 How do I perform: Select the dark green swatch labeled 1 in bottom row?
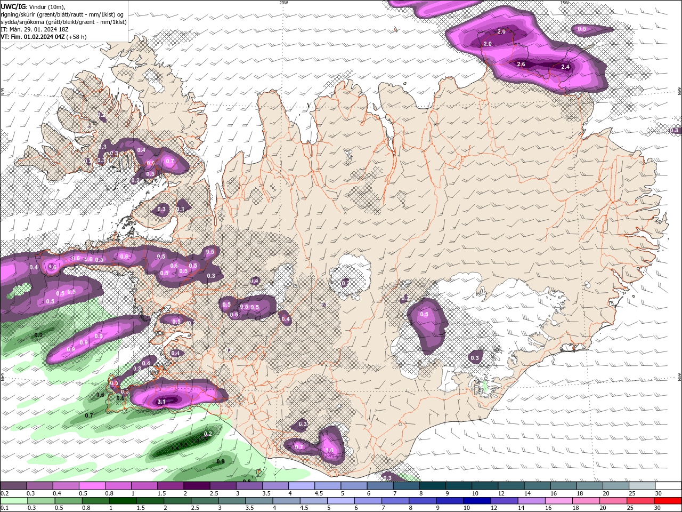click(x=123, y=501)
